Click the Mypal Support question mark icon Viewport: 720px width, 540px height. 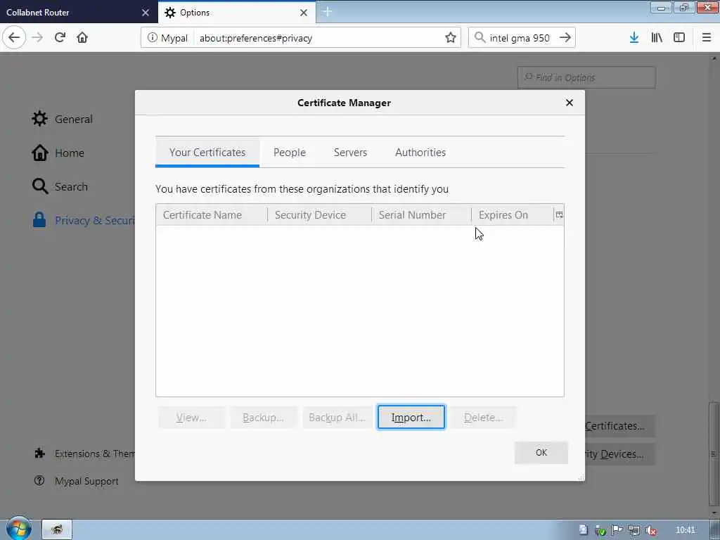(x=39, y=481)
